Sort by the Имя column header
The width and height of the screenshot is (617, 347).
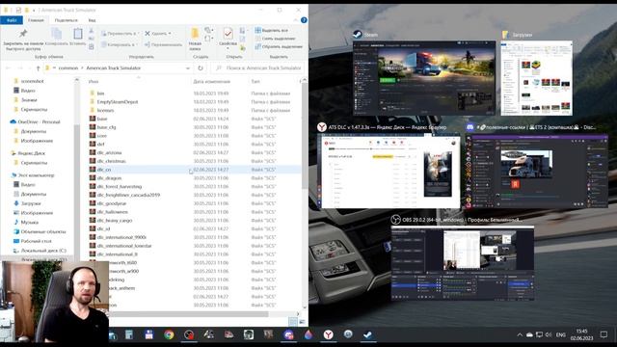pos(93,81)
